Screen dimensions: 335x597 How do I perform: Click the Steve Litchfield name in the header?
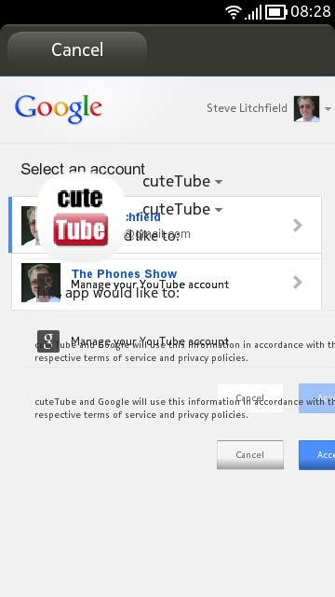coord(247,108)
